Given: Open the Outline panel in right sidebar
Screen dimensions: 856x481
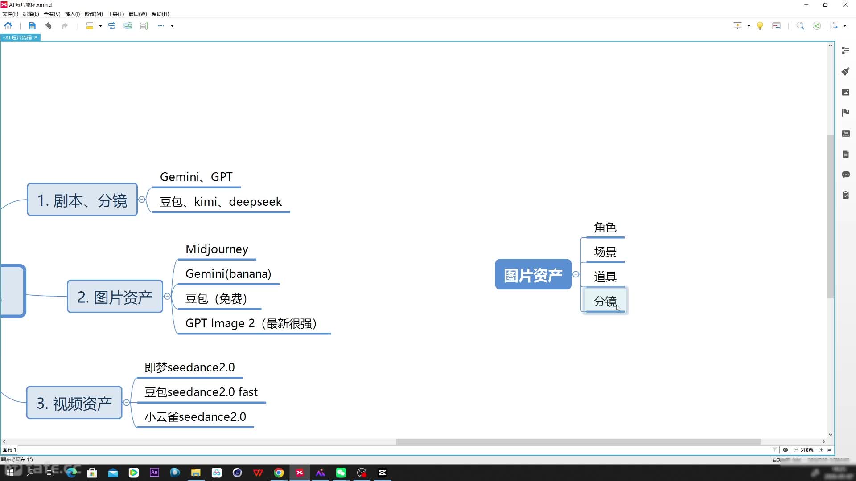Looking at the screenshot, I should pos(845,51).
